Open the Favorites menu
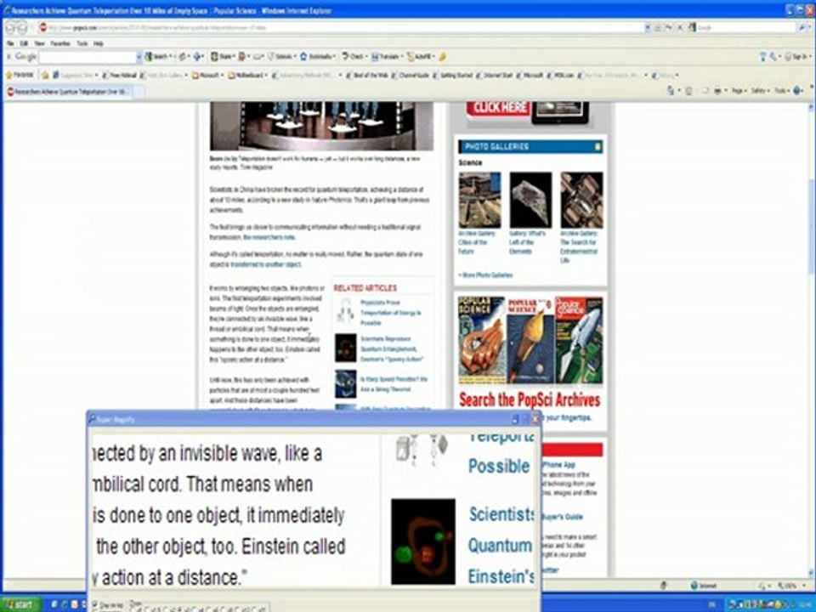 [x=61, y=43]
